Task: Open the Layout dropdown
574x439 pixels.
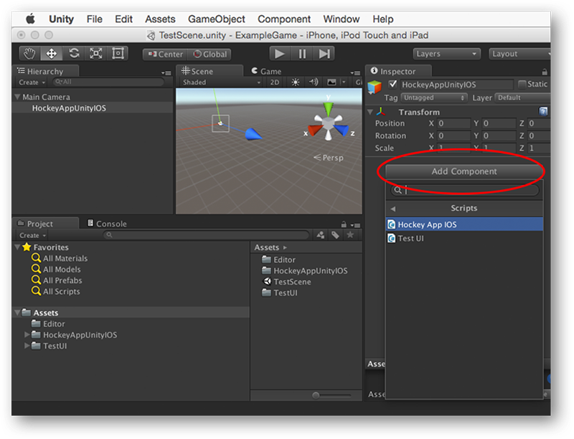Action: pyautogui.click(x=519, y=54)
